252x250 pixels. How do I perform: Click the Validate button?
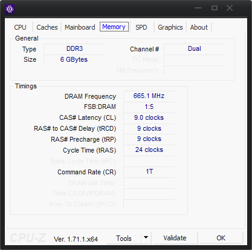click(x=175, y=238)
